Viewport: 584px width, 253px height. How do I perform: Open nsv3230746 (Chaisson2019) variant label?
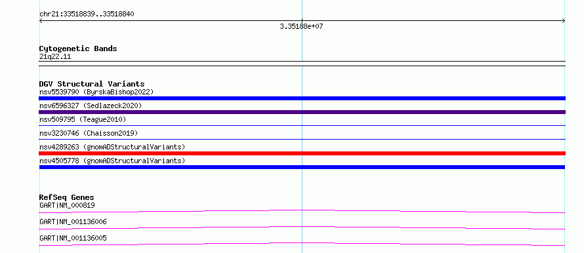point(89,133)
